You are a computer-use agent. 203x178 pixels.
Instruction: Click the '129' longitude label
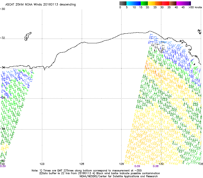coord(122,164)
